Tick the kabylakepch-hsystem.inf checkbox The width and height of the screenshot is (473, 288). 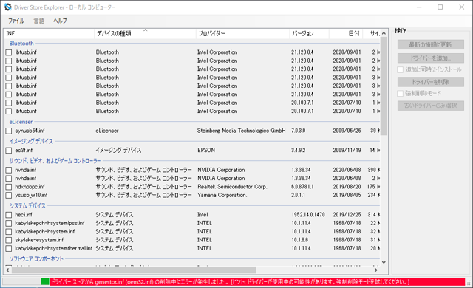click(9, 232)
